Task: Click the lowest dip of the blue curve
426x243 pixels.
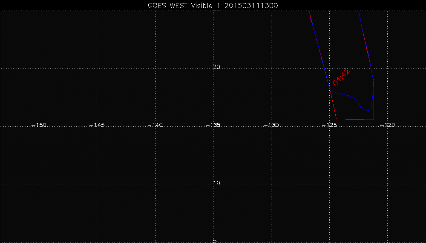Action: [x=366, y=111]
